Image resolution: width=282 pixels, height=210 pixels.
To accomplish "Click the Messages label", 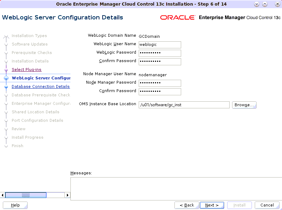I will (x=81, y=173).
